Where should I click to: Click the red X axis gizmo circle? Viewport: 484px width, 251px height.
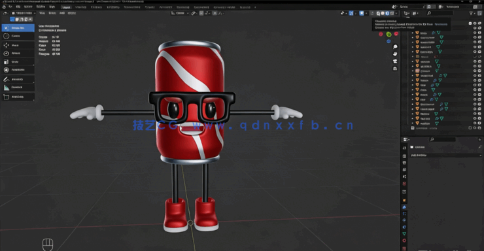[x=396, y=34]
